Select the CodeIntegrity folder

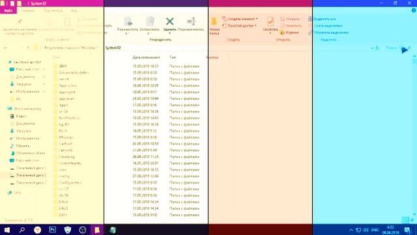[x=68, y=163]
